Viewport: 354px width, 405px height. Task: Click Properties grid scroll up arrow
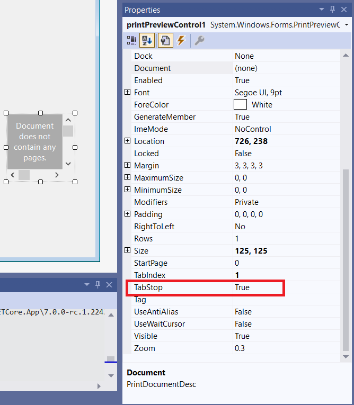click(346, 55)
